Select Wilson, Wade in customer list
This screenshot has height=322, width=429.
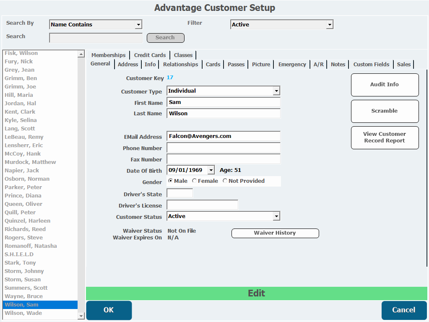pos(40,313)
